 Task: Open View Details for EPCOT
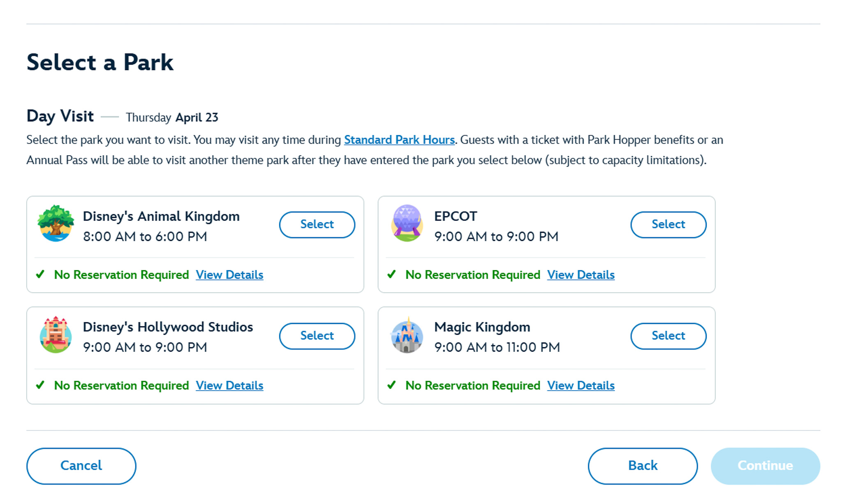coord(581,275)
